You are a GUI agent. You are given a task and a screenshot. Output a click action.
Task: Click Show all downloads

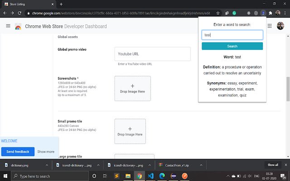(273, 165)
